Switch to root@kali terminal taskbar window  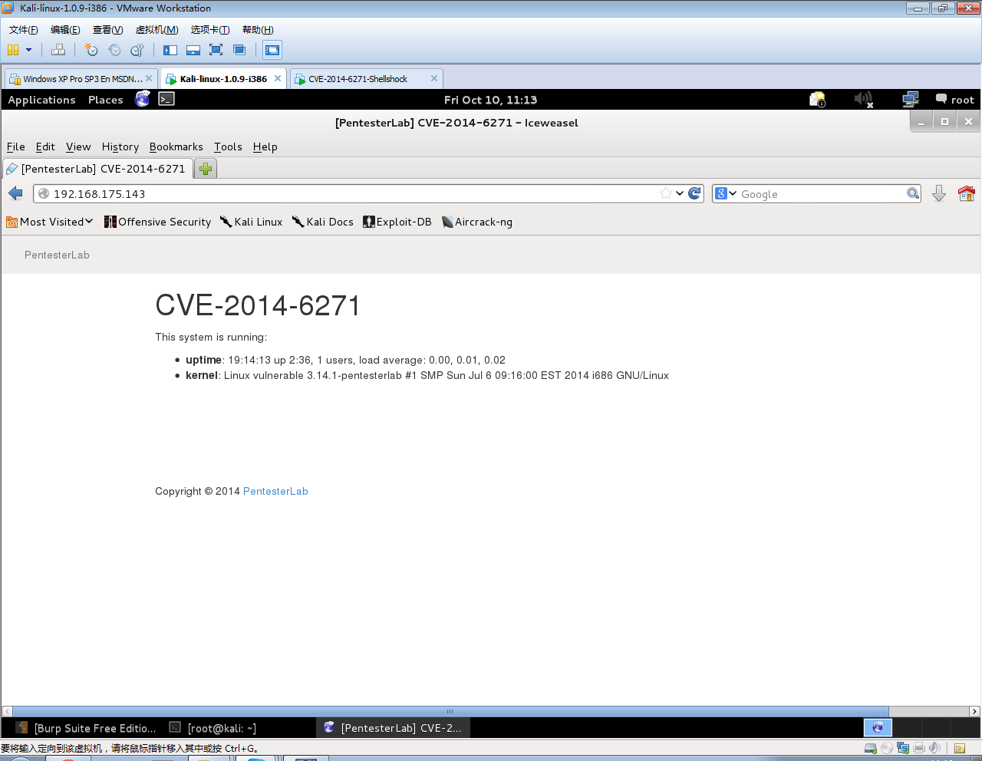click(x=213, y=728)
